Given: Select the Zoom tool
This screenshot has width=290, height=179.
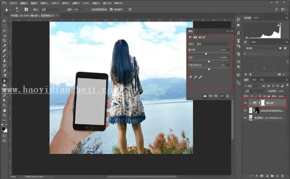Looking at the screenshot, I should [4, 115].
